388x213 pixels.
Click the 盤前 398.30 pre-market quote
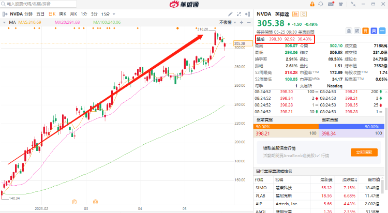point(285,39)
